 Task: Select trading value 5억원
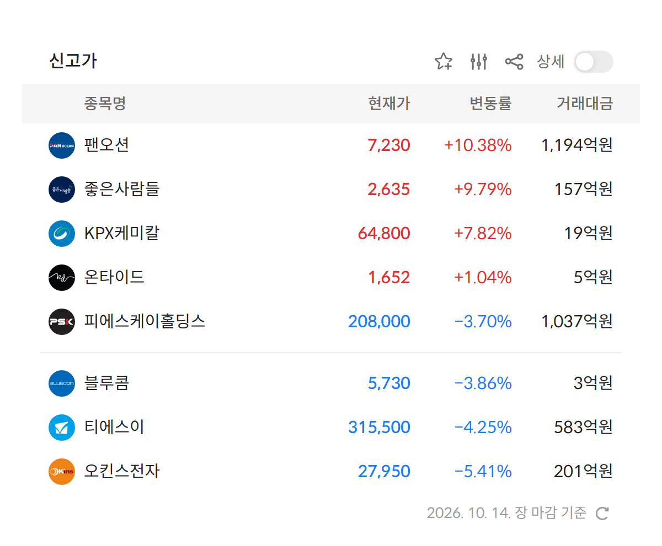[594, 278]
